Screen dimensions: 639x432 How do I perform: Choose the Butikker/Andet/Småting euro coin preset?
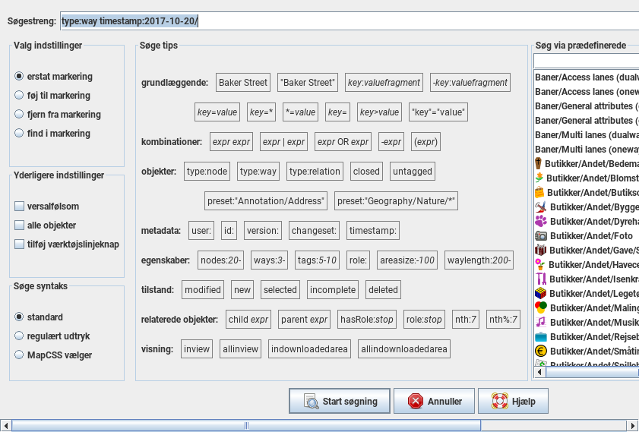pyautogui.click(x=540, y=351)
